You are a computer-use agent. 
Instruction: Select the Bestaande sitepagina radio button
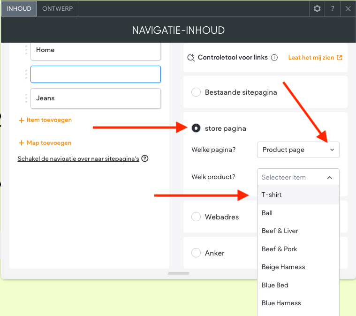(x=196, y=92)
